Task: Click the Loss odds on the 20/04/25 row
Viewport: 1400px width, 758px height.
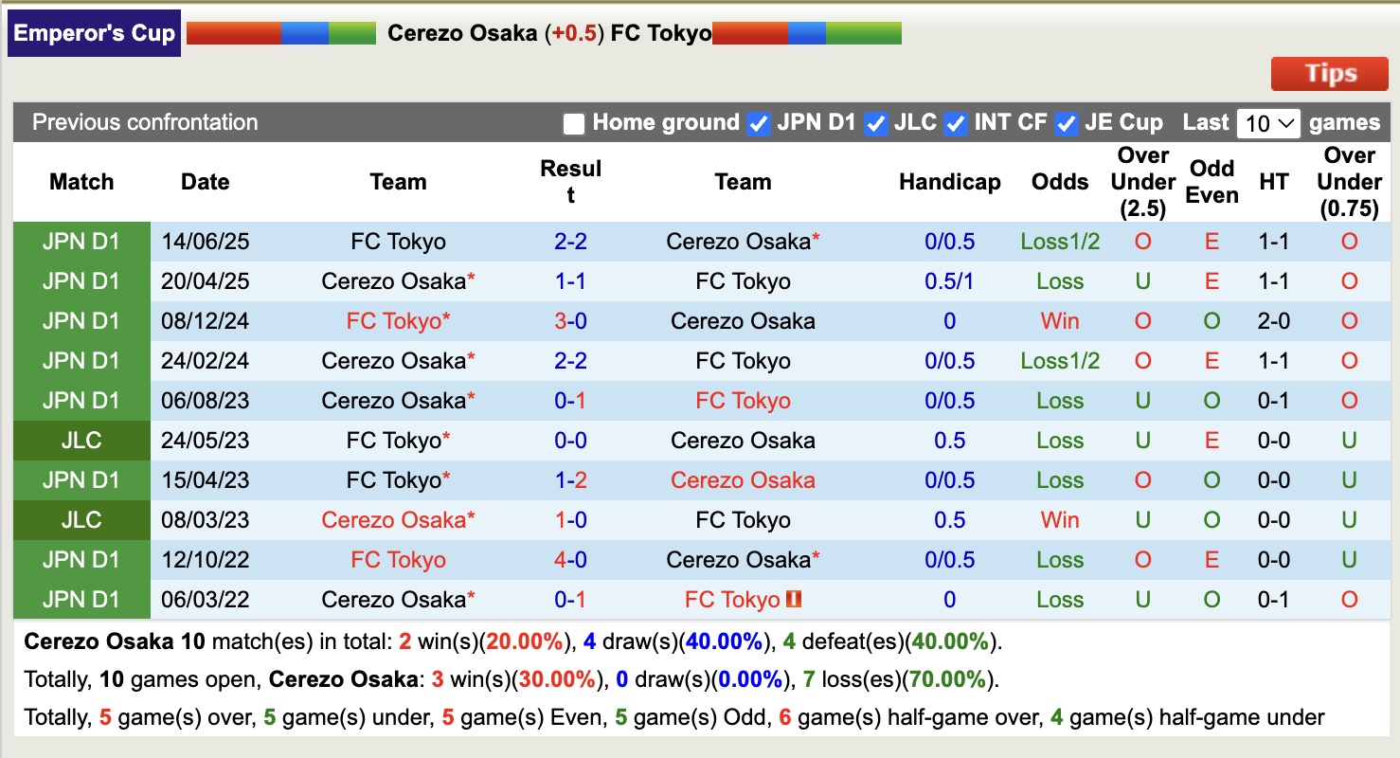Action: tap(1059, 281)
